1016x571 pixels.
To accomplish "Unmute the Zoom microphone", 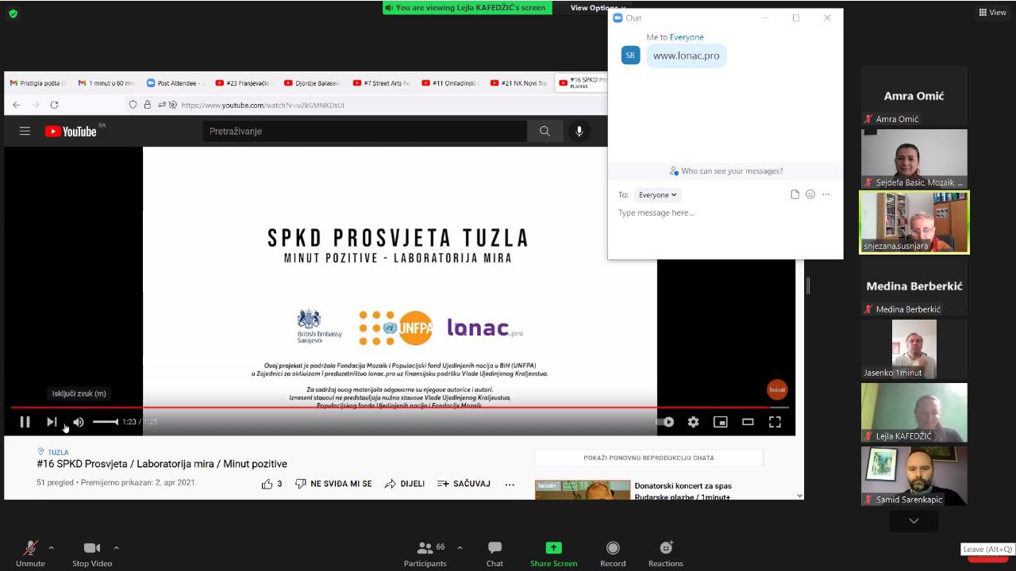I will click(30, 548).
